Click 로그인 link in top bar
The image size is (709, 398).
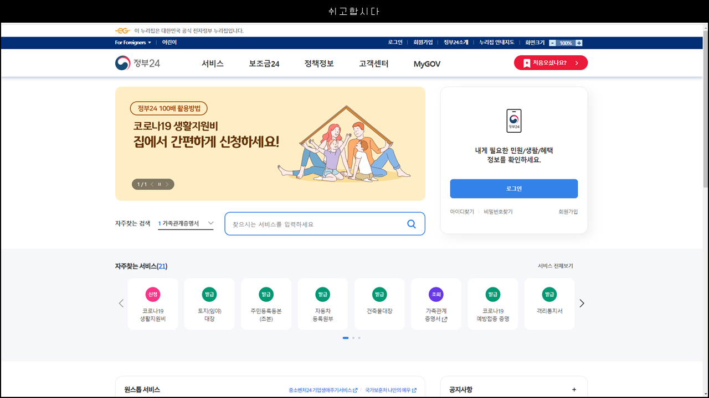click(x=395, y=43)
